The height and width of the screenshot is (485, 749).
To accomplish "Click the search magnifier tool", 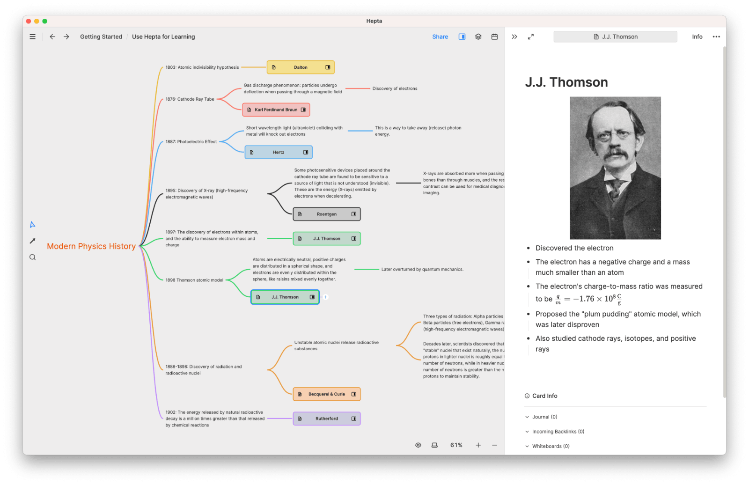I will 32,257.
